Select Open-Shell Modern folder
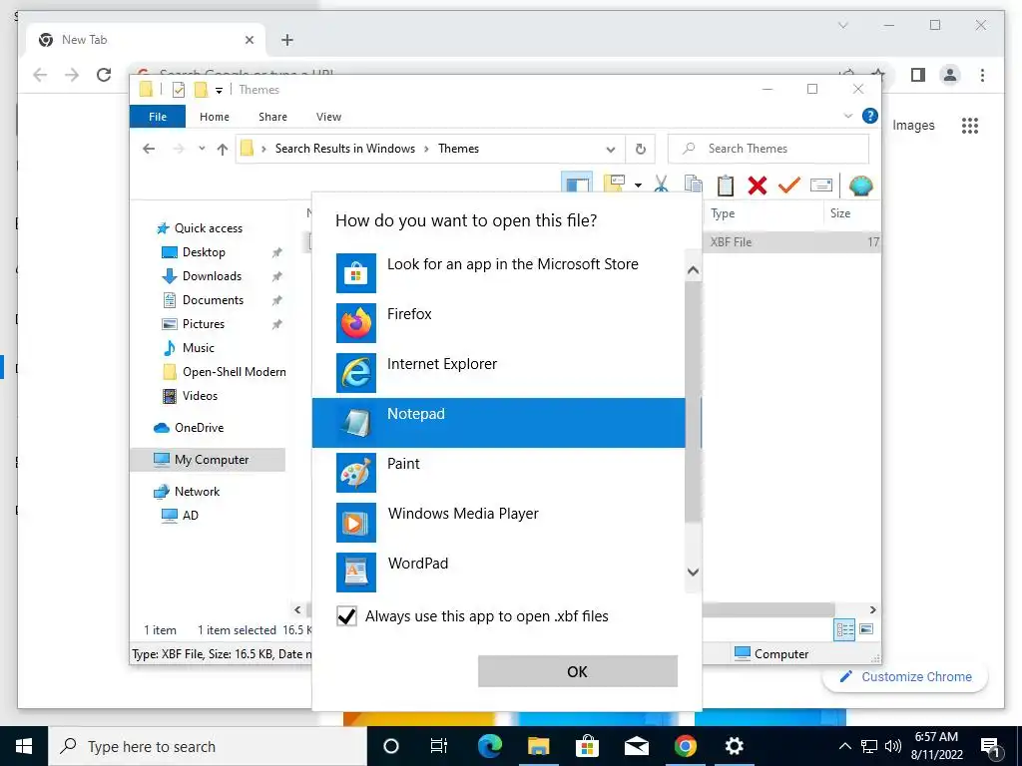The image size is (1022, 766). click(x=225, y=372)
